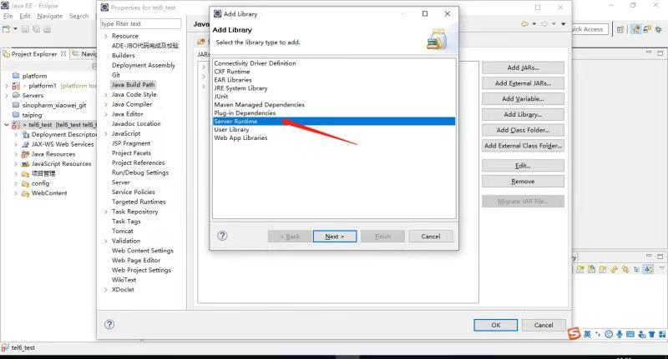
Task: Open Eclipse Navigate menu
Action: [x=49, y=16]
